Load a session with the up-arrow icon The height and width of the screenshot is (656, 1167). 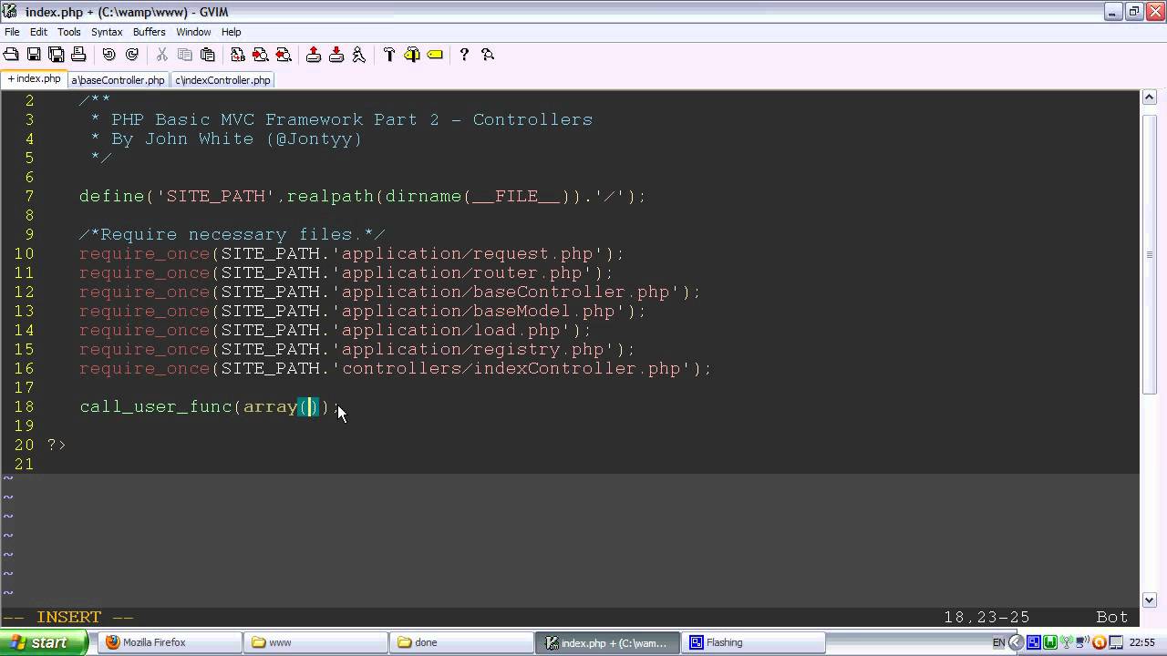pyautogui.click(x=314, y=55)
